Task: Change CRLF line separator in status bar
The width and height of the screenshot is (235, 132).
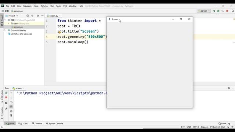Action: 189,127
